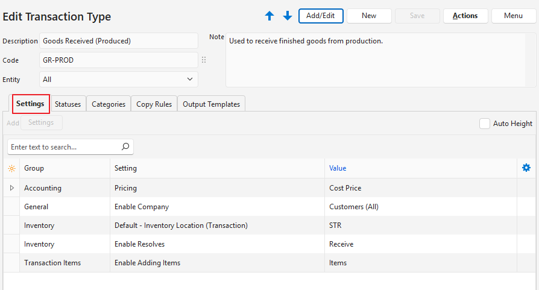Switch to the Statuses tab
539x290 pixels.
pos(68,104)
